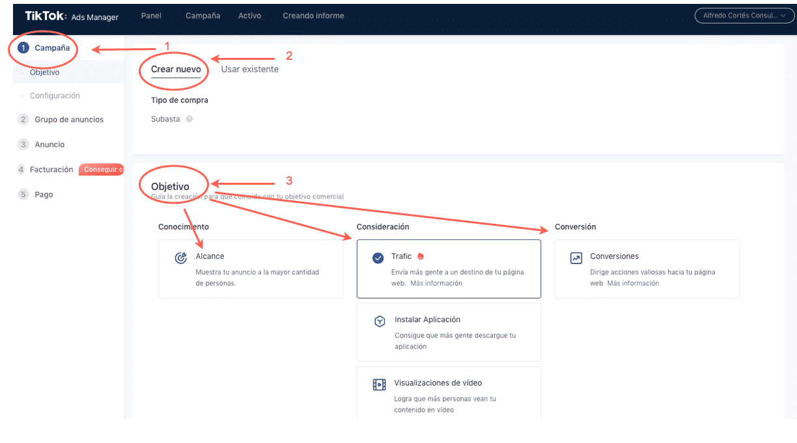Choose the Alcance objective card
797x443 pixels.
(250, 269)
